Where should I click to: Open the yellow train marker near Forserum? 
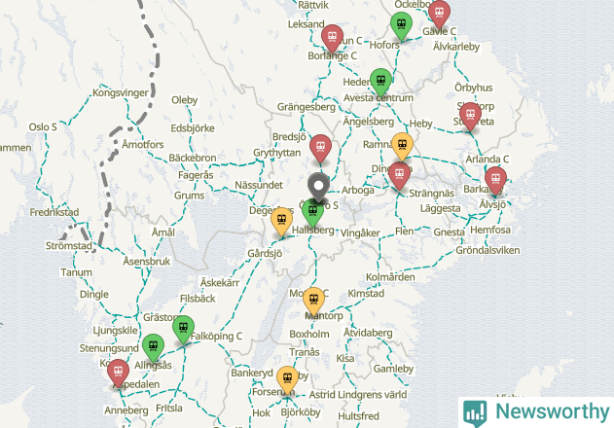[287, 380]
